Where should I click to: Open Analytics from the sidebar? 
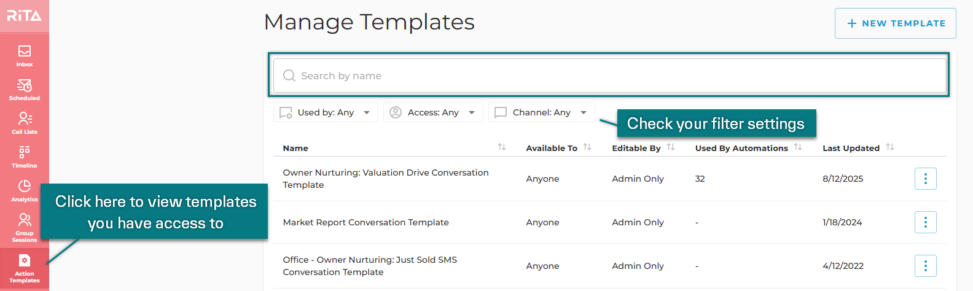(25, 191)
